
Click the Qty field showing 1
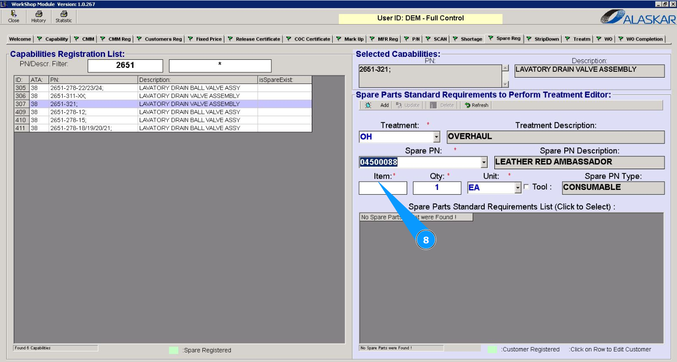[437, 188]
